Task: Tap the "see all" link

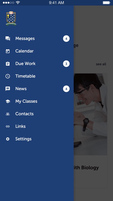Action: click(x=101, y=64)
